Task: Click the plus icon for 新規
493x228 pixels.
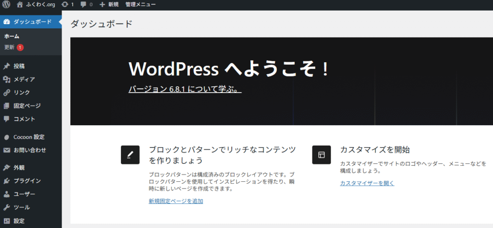Action: tap(102, 5)
